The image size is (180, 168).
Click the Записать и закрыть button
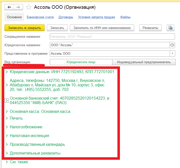click(x=25, y=28)
